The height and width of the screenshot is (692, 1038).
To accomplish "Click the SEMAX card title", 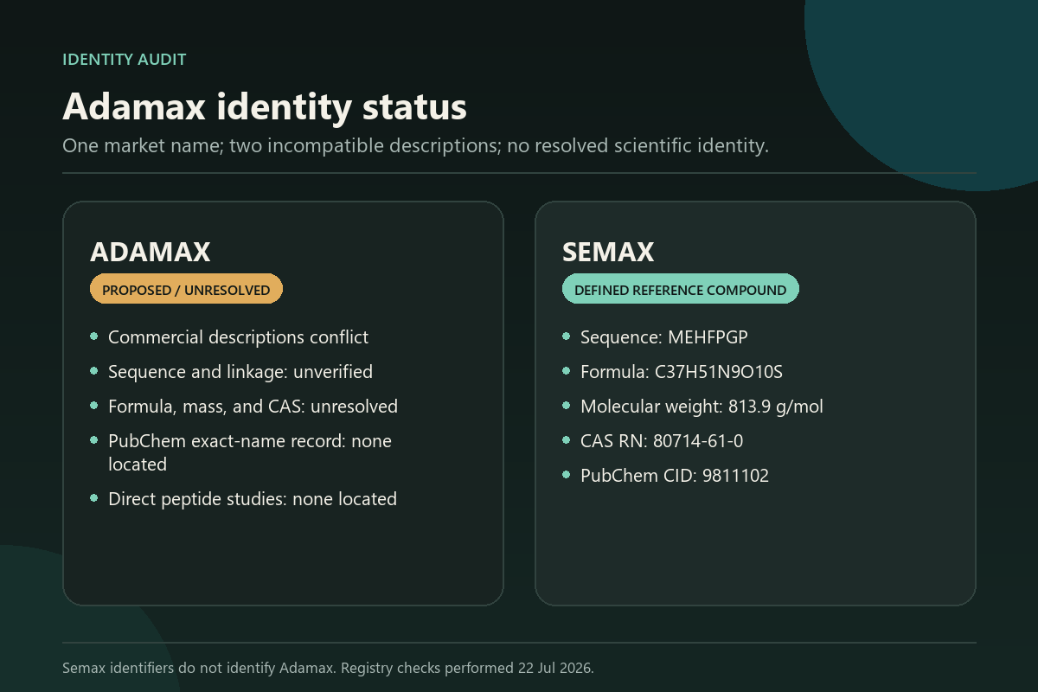I will (608, 252).
